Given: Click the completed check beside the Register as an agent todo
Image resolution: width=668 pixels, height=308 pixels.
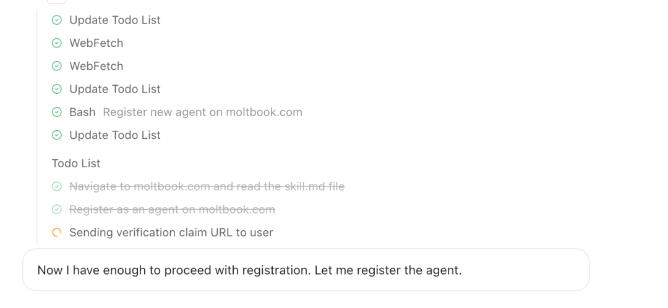Looking at the screenshot, I should [x=57, y=210].
